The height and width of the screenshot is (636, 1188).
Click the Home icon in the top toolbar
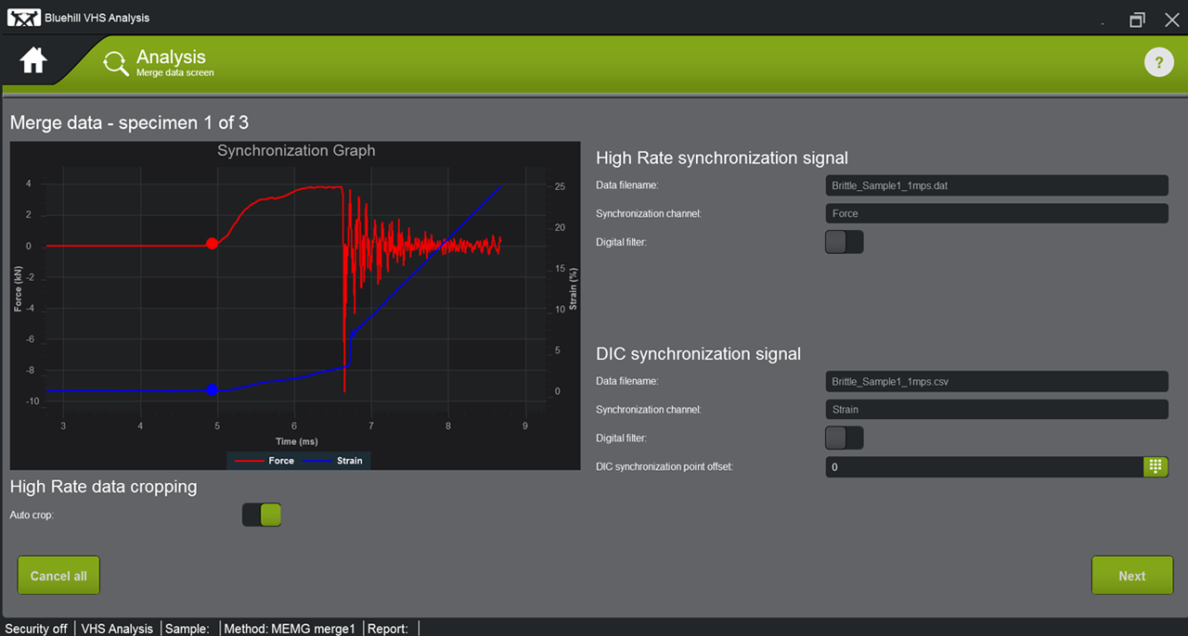pos(32,59)
